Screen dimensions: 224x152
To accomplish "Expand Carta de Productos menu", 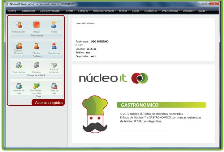I will [51, 11].
